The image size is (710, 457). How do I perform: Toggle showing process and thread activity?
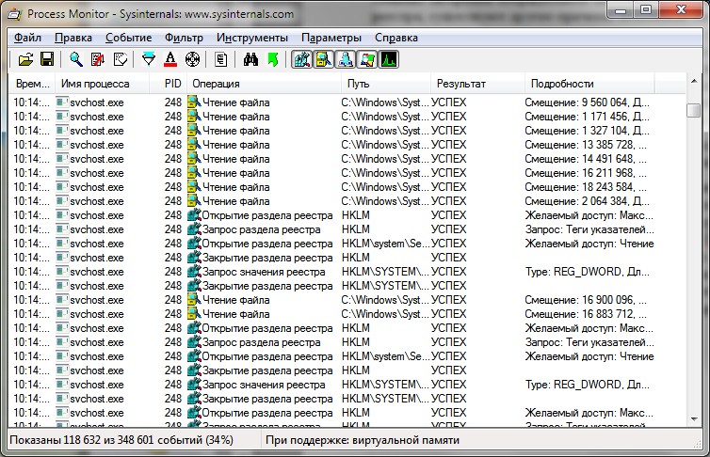coord(367,59)
